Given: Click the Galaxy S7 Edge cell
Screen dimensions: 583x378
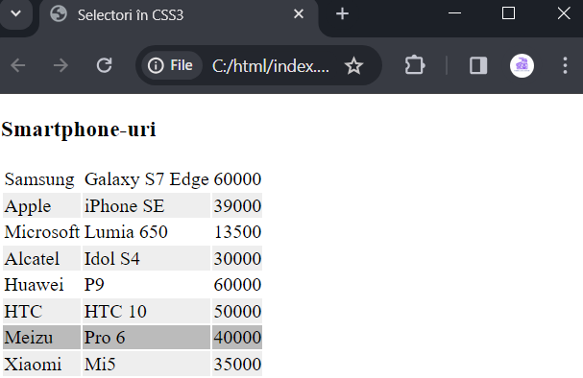Looking at the screenshot, I should pos(147,179).
